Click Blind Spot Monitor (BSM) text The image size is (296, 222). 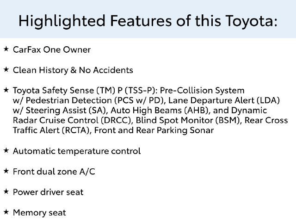pos(188,120)
